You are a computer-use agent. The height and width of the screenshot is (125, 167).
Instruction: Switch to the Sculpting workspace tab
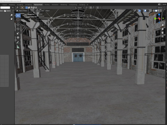(20, 5)
